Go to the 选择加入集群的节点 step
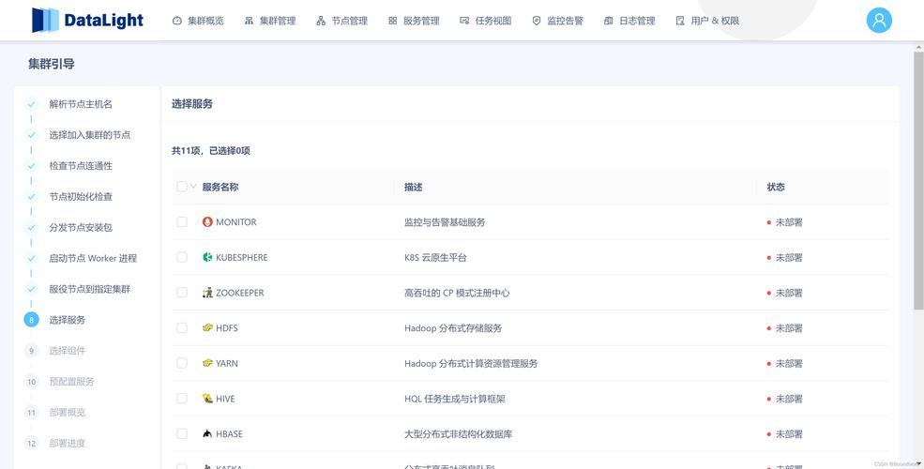924x469 pixels. (x=89, y=134)
